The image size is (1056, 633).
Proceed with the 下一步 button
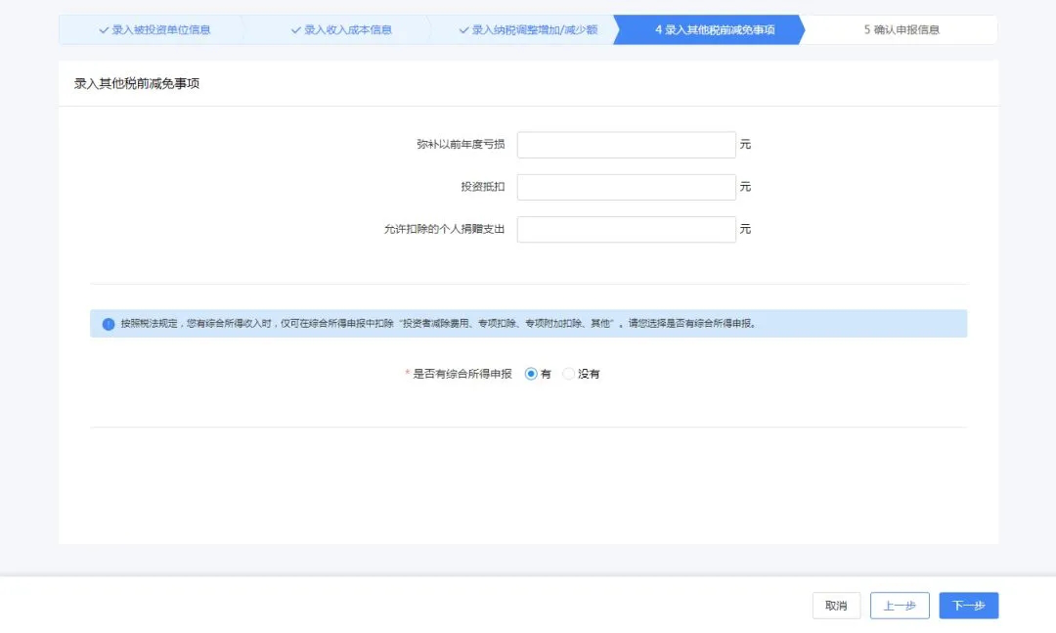[968, 606]
